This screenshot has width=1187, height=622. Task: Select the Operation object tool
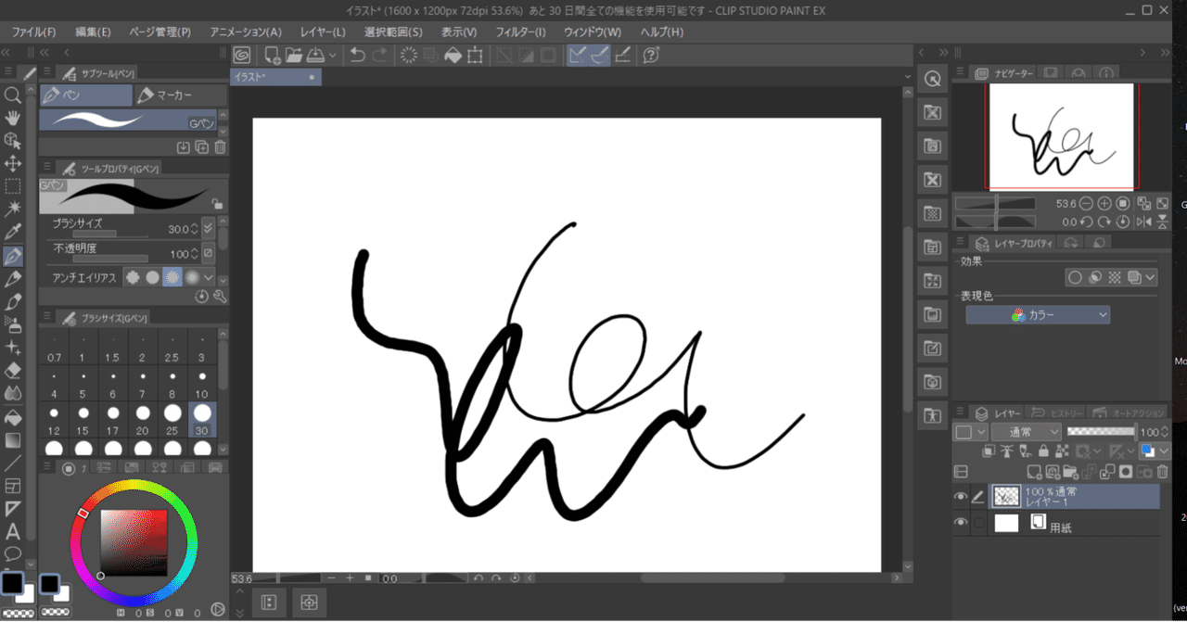[x=13, y=141]
